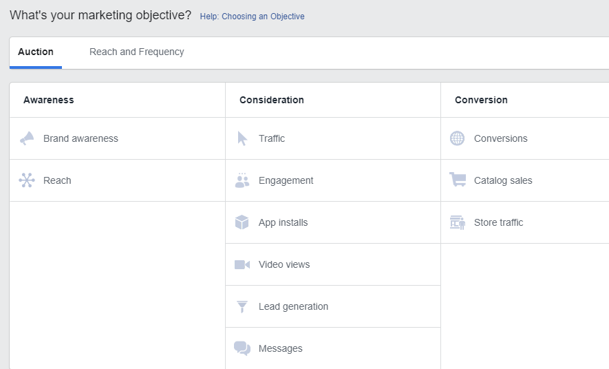Choose the Traffic objective label
Viewport: 609px width, 369px height.
272,138
